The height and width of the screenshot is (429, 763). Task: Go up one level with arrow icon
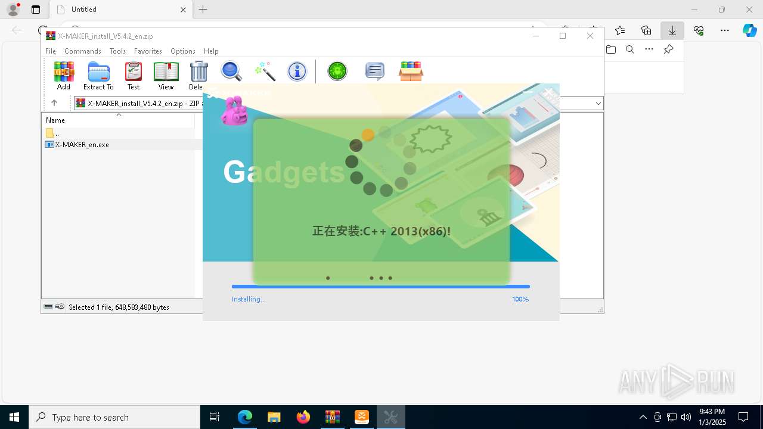(54, 103)
